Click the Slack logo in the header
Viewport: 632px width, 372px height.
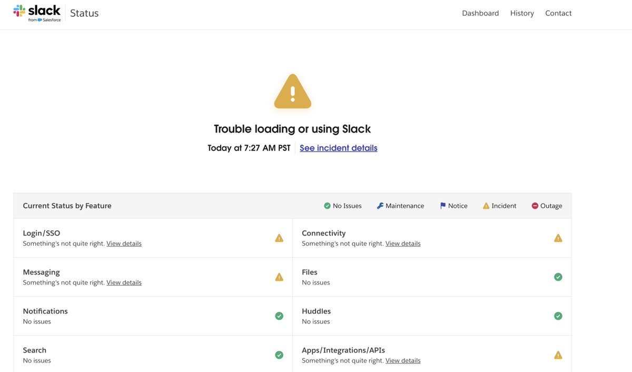pyautogui.click(x=37, y=13)
